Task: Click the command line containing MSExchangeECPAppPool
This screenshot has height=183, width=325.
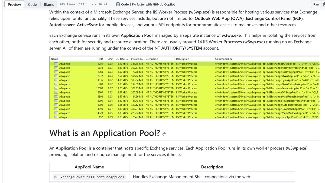Action: [267, 64]
